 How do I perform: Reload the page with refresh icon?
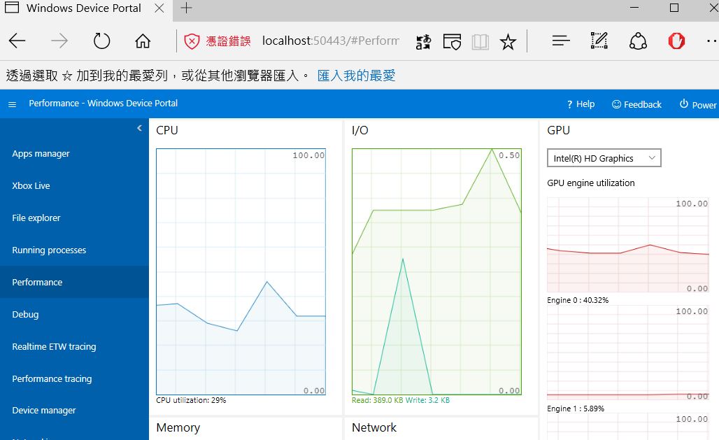coord(102,41)
